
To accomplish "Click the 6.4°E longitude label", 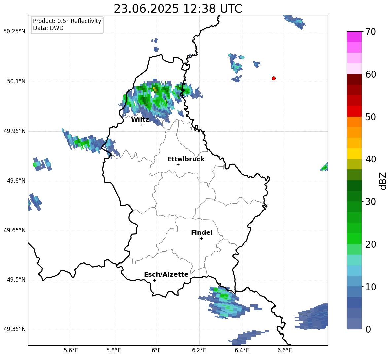I will [x=242, y=350].
